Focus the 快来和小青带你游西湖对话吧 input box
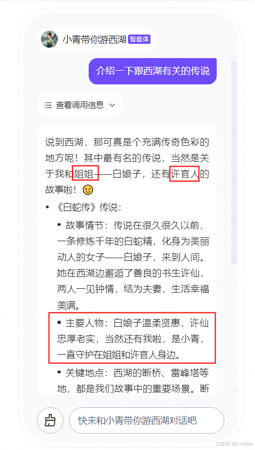Screen dimensions: 255x450 tap(147, 420)
